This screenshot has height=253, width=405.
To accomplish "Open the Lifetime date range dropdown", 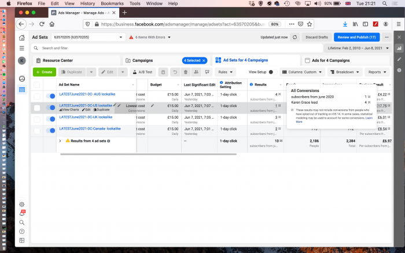I will click(358, 48).
